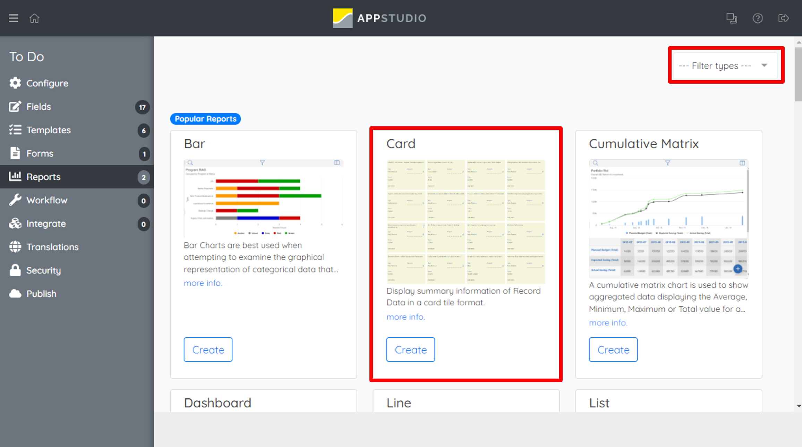Select Fields in the sidebar
802x447 pixels.
pyautogui.click(x=39, y=107)
